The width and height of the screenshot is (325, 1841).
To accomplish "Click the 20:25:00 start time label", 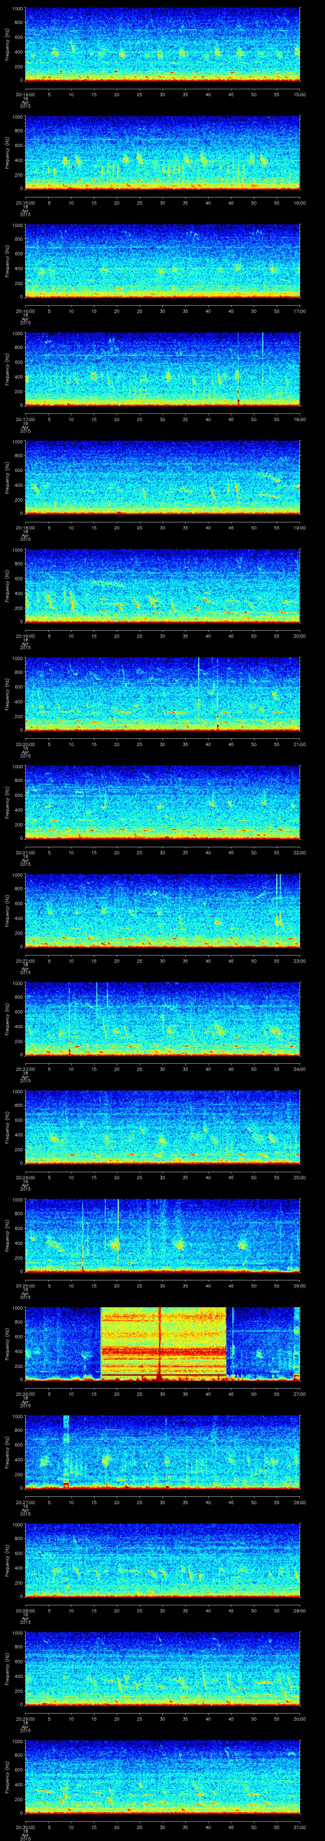I will tap(25, 1286).
